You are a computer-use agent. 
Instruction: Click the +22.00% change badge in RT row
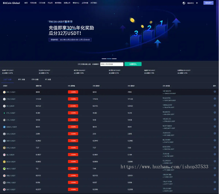pyautogui.click(x=73, y=106)
